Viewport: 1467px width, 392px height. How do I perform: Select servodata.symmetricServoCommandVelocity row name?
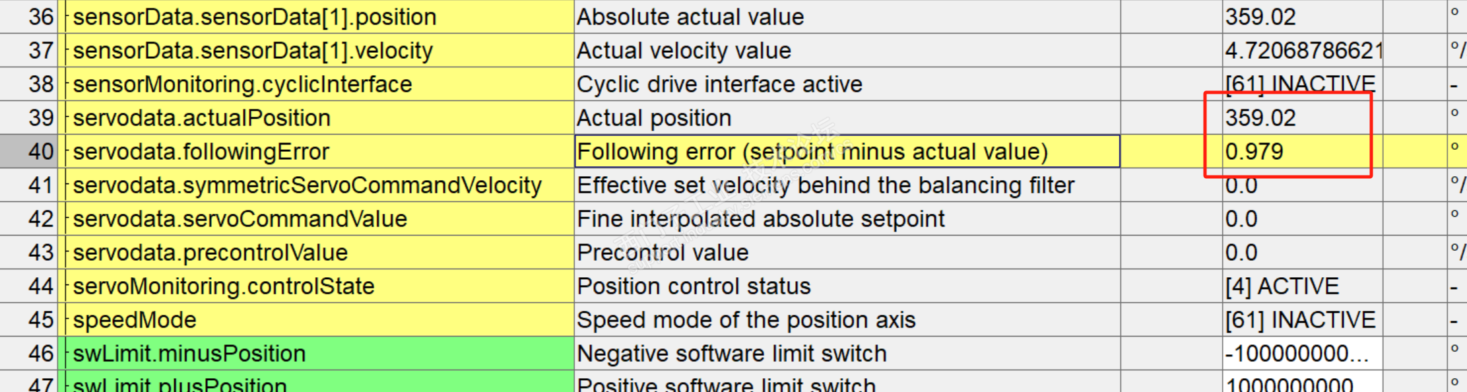(x=307, y=185)
